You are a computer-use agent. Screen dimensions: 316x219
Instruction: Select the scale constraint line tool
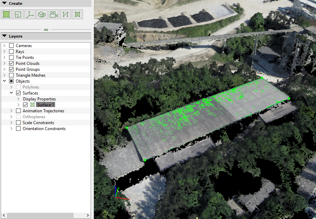coord(66,14)
